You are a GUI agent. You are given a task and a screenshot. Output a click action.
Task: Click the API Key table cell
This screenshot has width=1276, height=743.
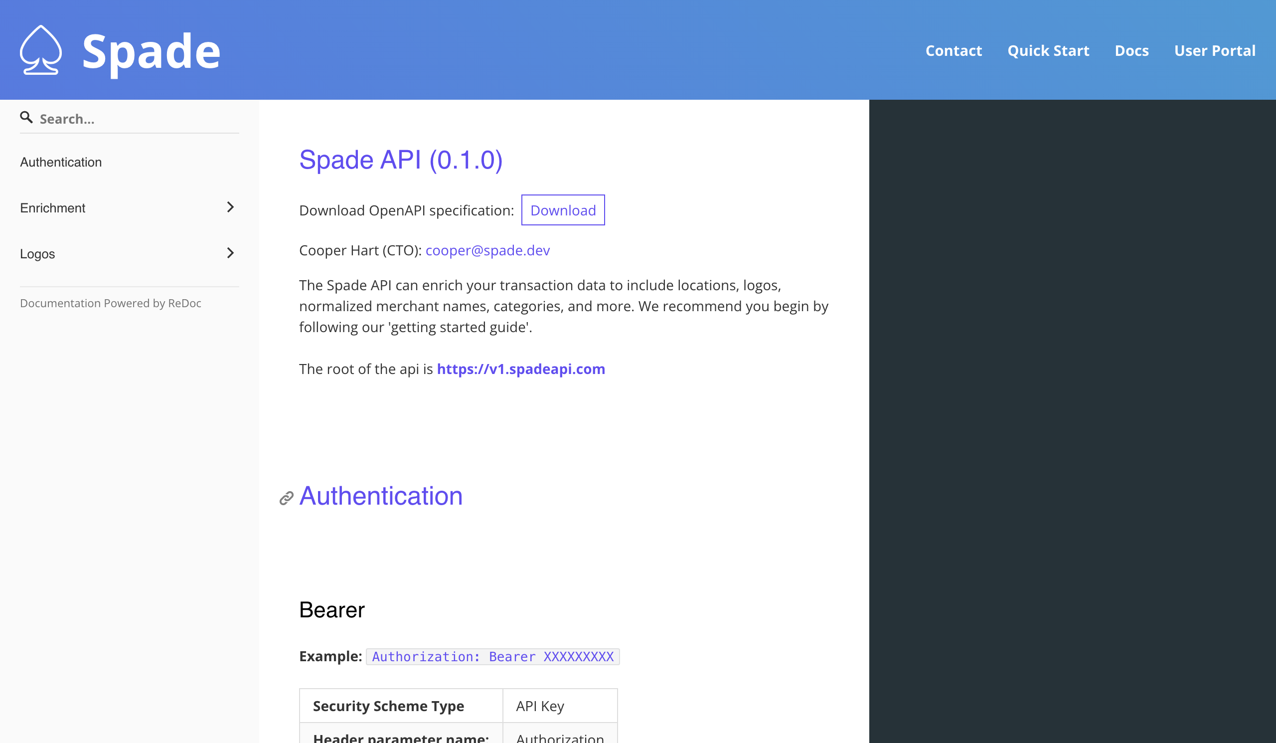(x=560, y=706)
